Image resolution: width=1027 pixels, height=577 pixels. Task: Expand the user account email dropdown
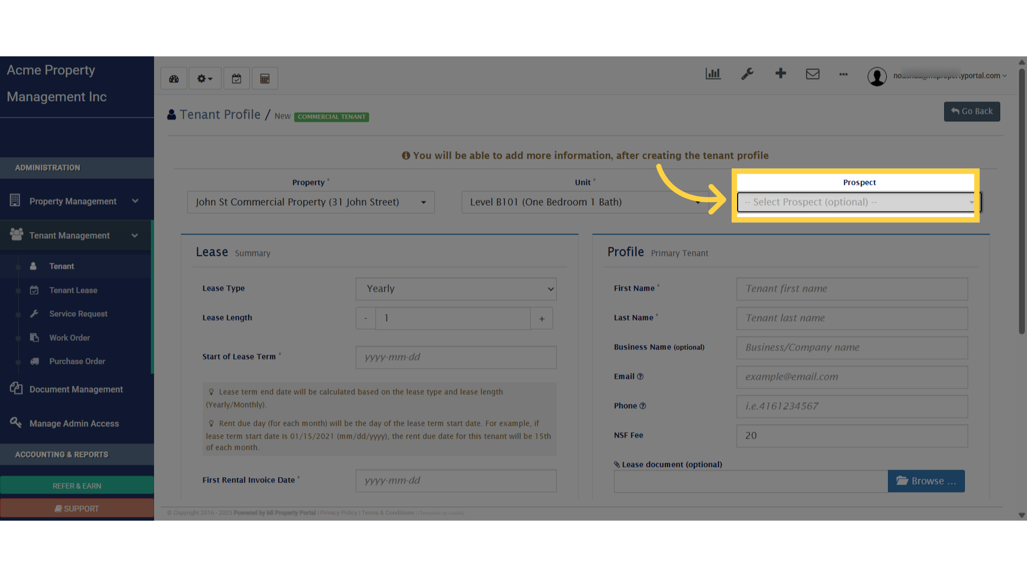(x=950, y=75)
